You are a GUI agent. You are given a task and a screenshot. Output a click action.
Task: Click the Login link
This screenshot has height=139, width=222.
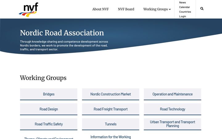tap(183, 16)
